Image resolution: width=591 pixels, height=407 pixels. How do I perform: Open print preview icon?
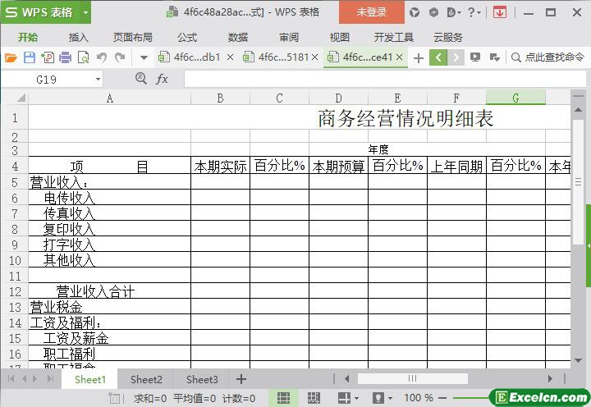click(x=83, y=57)
